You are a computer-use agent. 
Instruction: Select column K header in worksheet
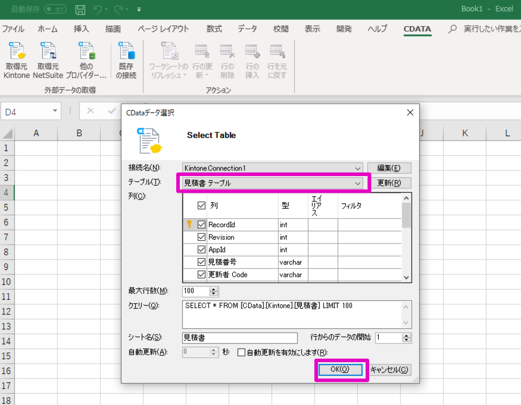pyautogui.click(x=464, y=133)
